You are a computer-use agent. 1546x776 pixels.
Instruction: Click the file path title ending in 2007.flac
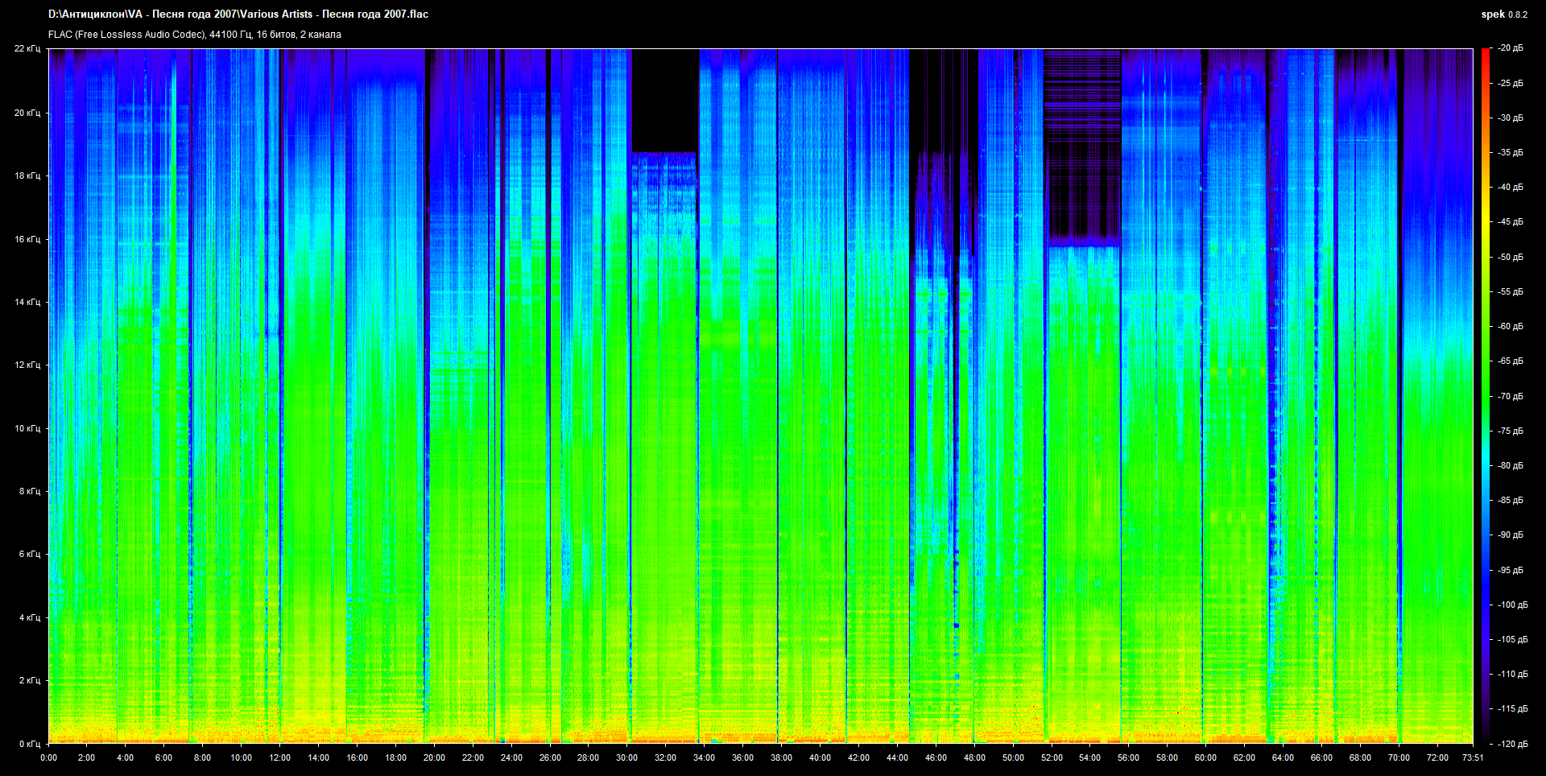(x=238, y=14)
